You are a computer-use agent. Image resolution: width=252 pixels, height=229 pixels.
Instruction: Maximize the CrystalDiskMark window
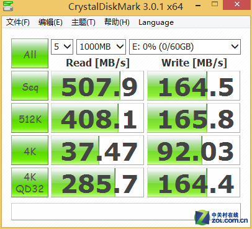(215, 4)
